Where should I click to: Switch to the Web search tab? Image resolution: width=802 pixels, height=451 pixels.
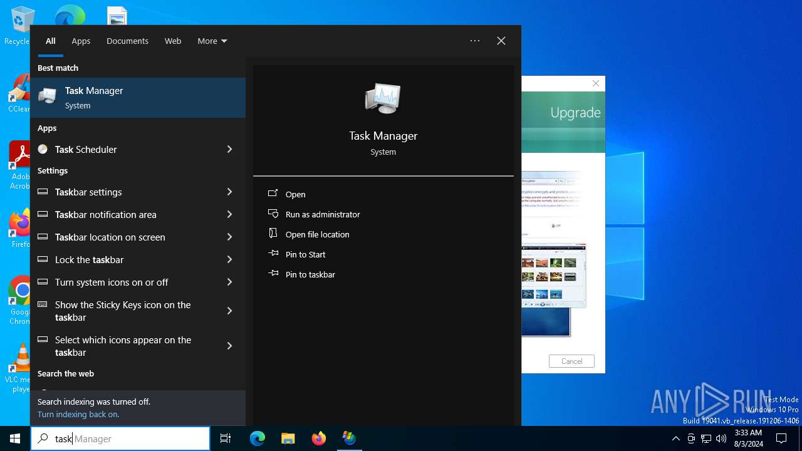[x=173, y=41]
